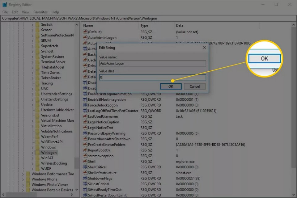Viewport: 297px width, 198px height.
Task: Expand the SystemRestore tree node
Action: [x=32, y=57]
